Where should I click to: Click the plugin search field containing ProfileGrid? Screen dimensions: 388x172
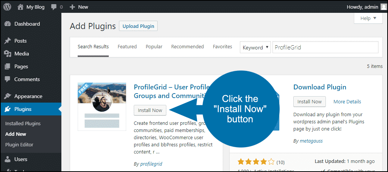[x=325, y=48]
